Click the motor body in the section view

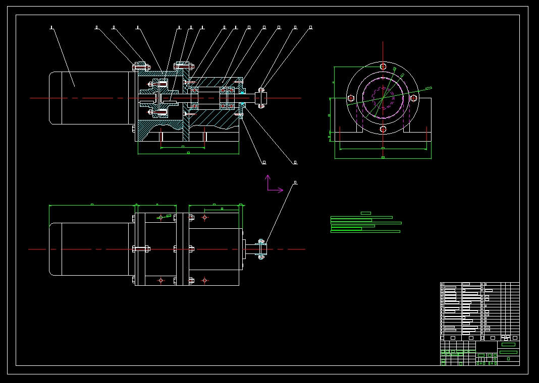[x=91, y=98]
